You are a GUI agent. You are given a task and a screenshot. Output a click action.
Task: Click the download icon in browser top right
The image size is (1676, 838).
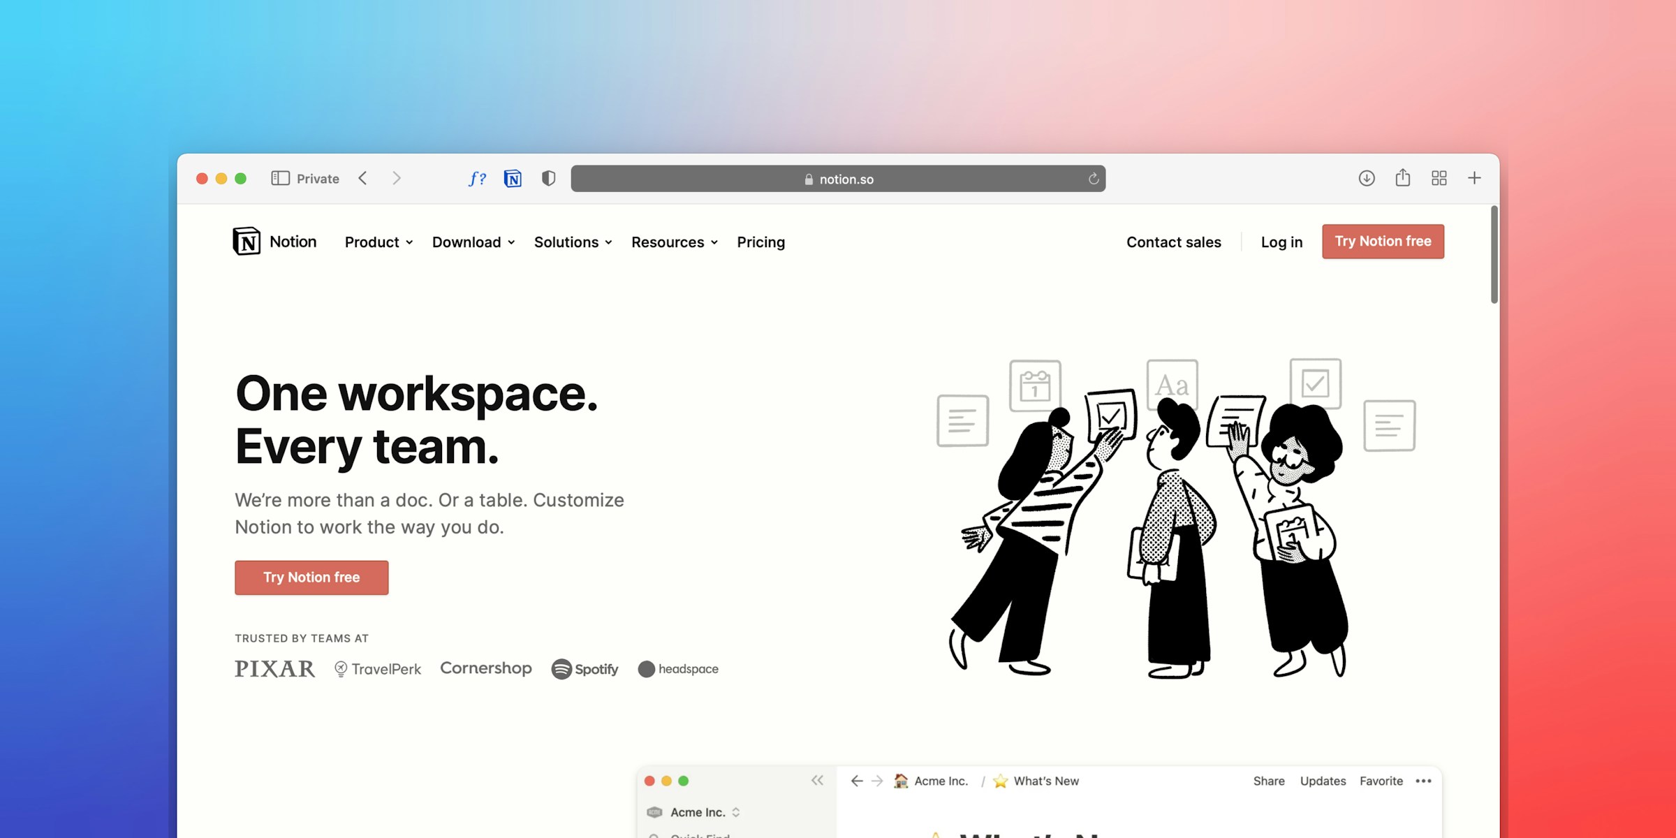pos(1366,179)
